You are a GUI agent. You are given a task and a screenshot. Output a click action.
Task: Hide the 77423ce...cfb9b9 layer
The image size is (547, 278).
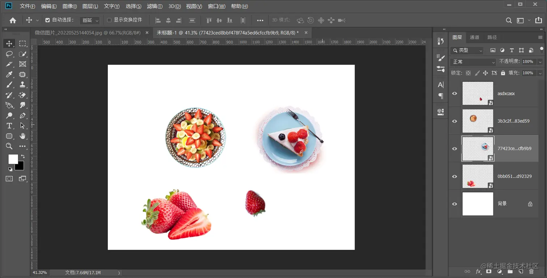455,149
